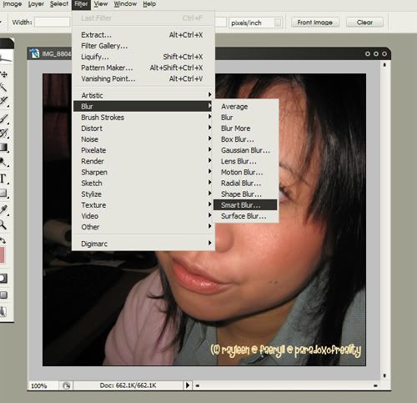The width and height of the screenshot is (417, 403).
Task: Choose Average in Blur submenu
Action: [x=245, y=107]
